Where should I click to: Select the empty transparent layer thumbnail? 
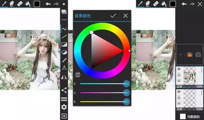click(190, 98)
